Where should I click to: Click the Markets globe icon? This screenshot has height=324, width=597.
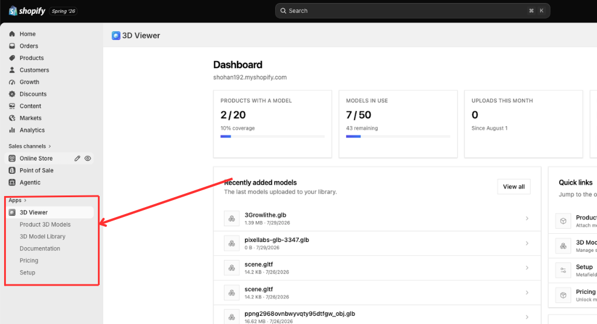tap(12, 118)
